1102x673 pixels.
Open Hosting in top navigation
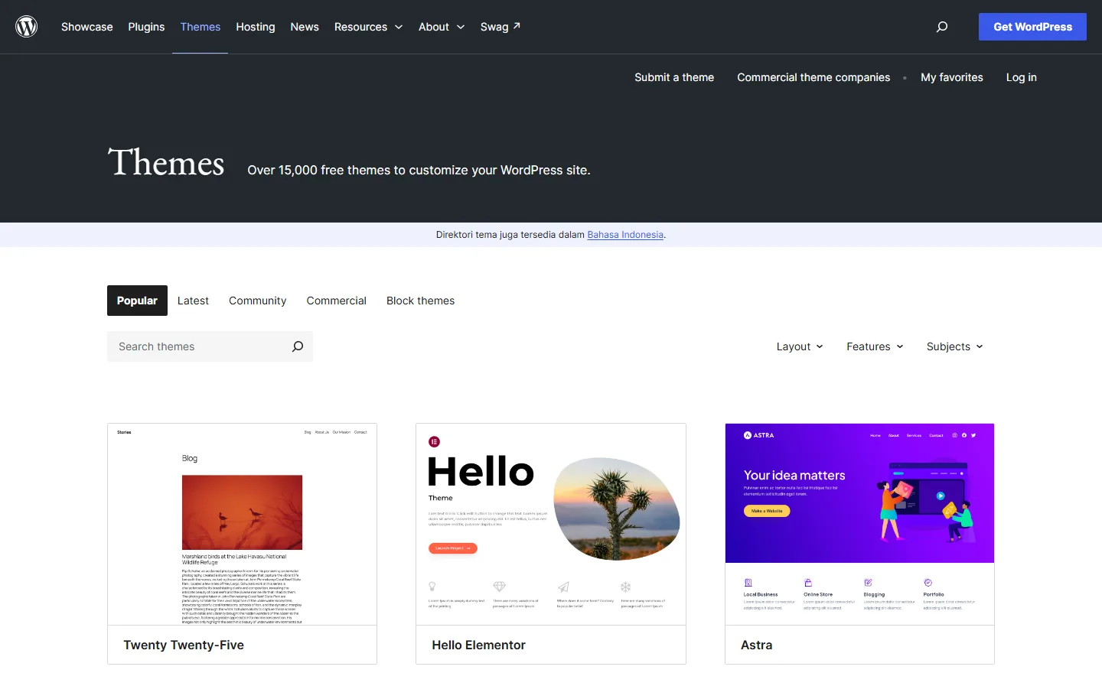(x=256, y=27)
